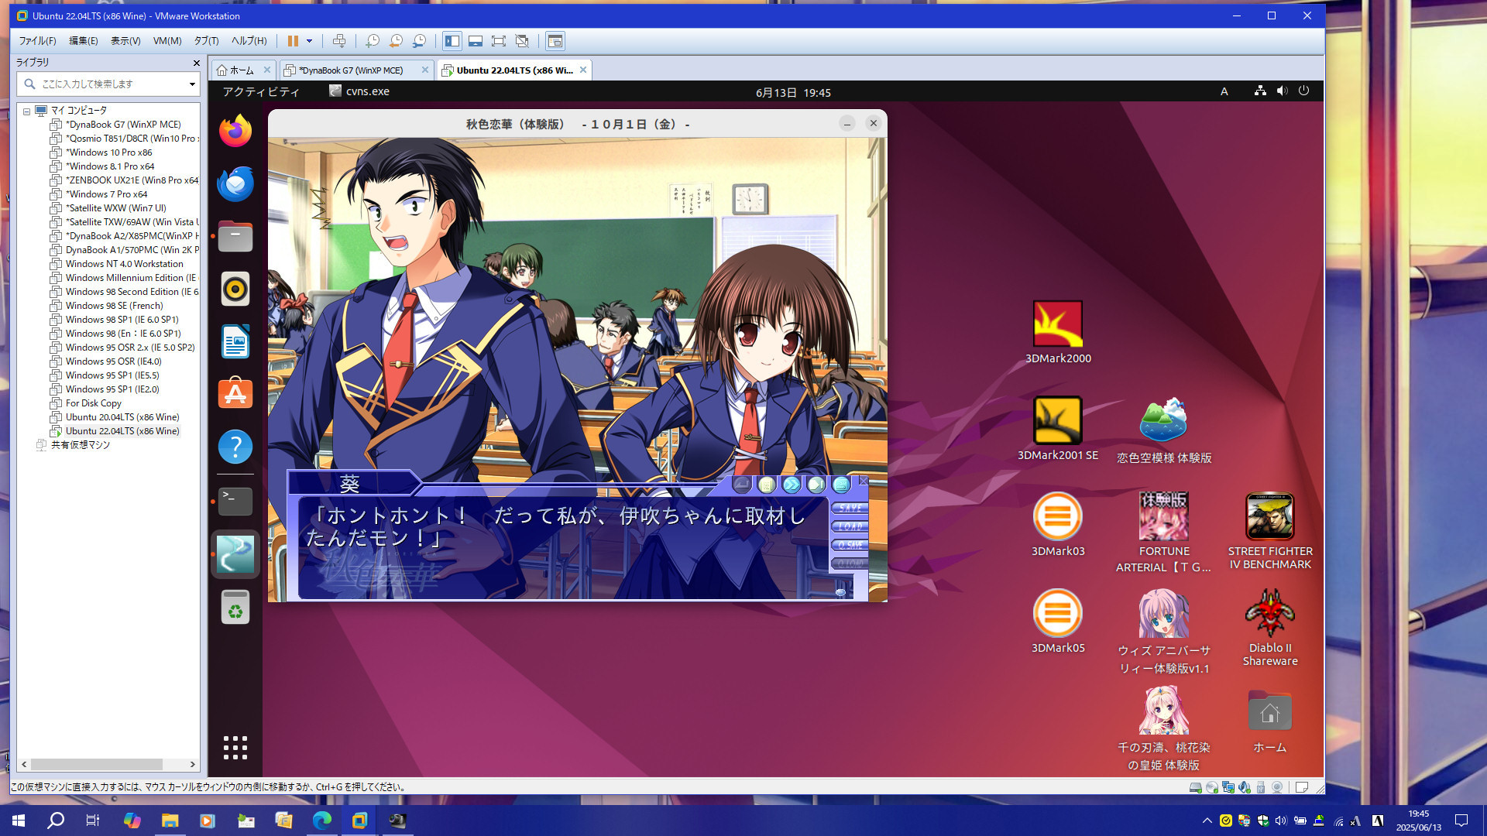This screenshot has height=836, width=1487.
Task: Hide the game's message window with the X button
Action: pyautogui.click(x=864, y=481)
